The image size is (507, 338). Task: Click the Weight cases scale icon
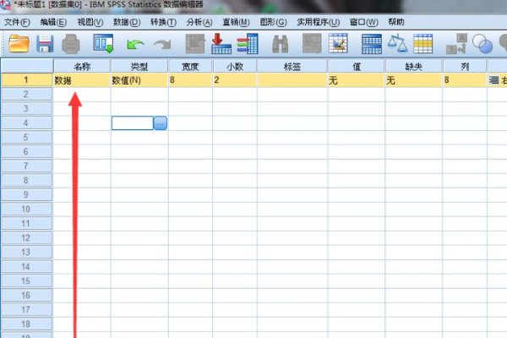click(x=397, y=43)
